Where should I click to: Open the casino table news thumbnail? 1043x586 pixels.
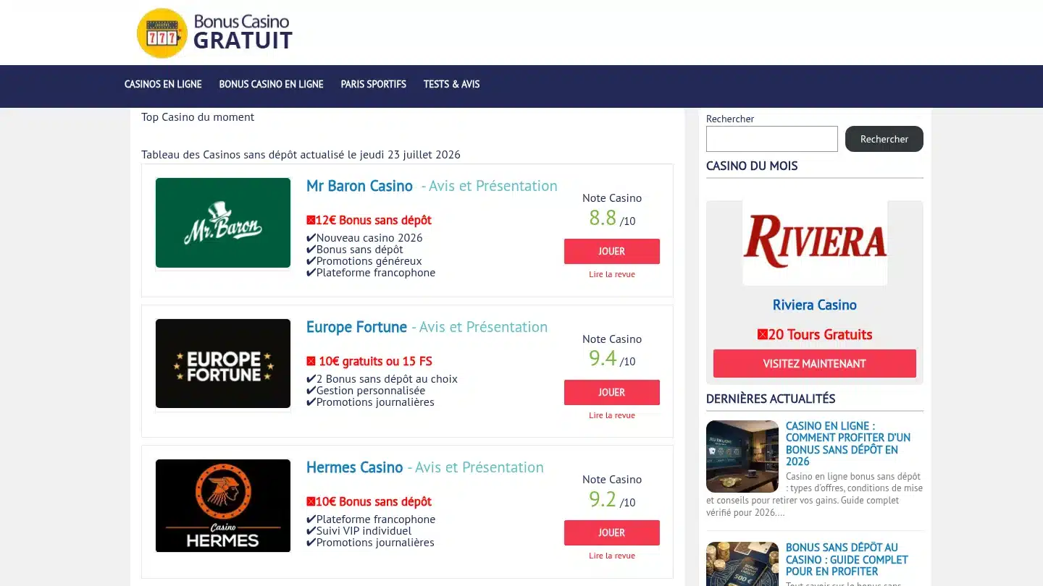[742, 457]
